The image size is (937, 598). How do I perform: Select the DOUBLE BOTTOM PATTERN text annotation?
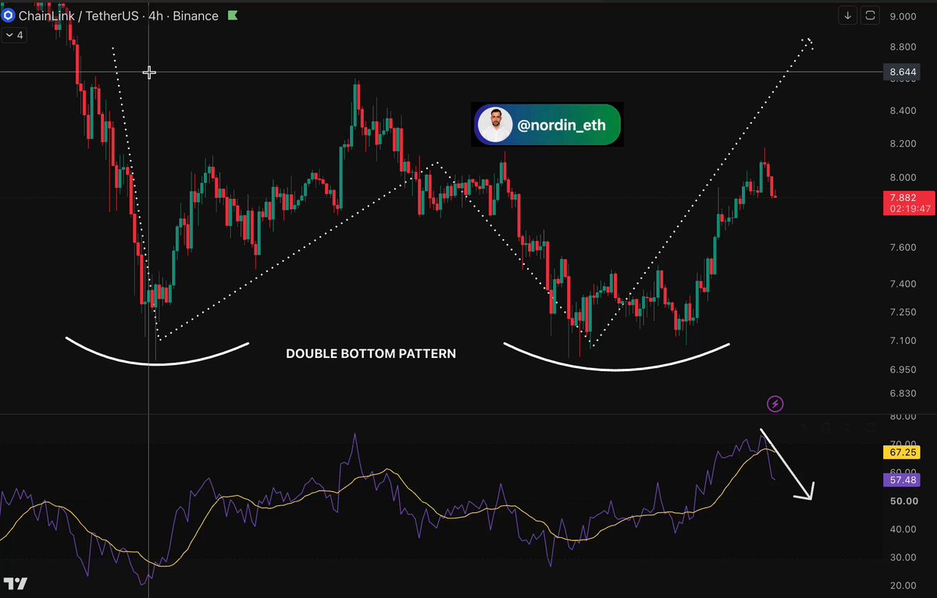[x=371, y=354]
